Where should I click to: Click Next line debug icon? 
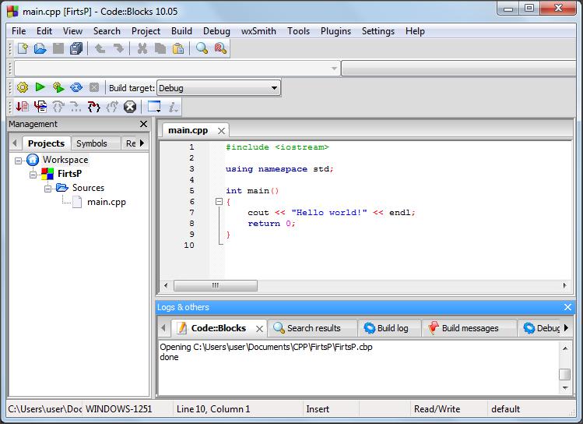point(58,107)
